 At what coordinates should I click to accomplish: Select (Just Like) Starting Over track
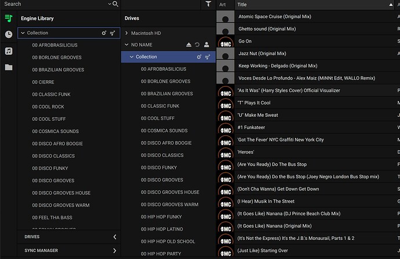[x=263, y=250]
